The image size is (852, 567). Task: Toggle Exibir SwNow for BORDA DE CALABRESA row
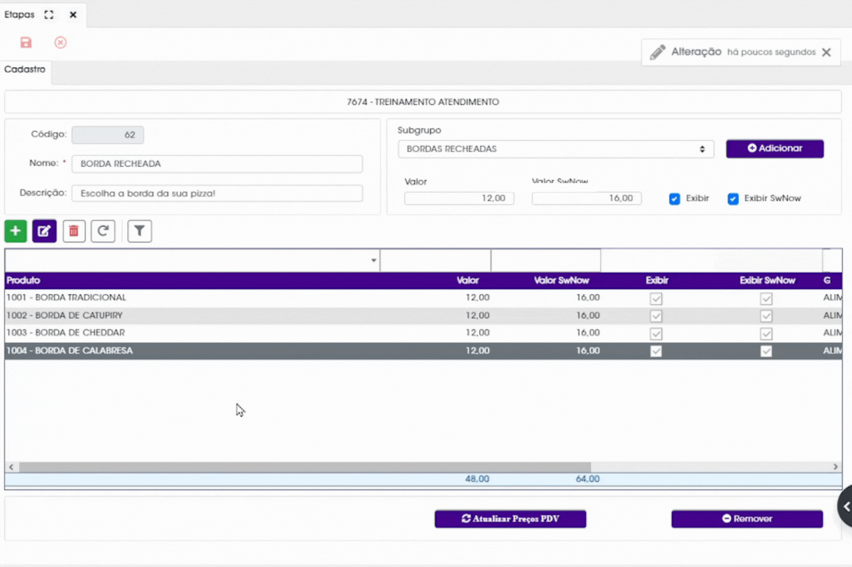766,351
